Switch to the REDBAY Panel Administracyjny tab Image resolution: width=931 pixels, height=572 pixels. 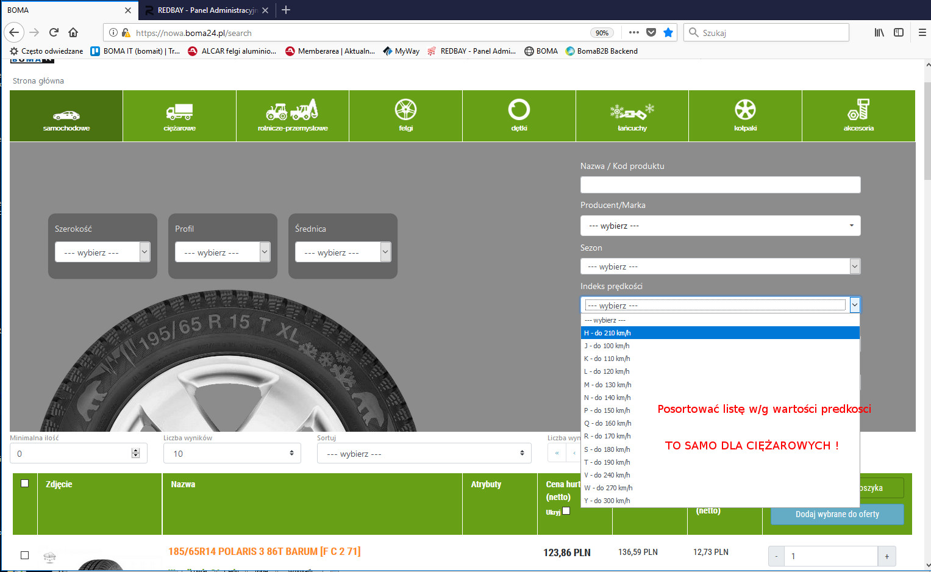206,10
